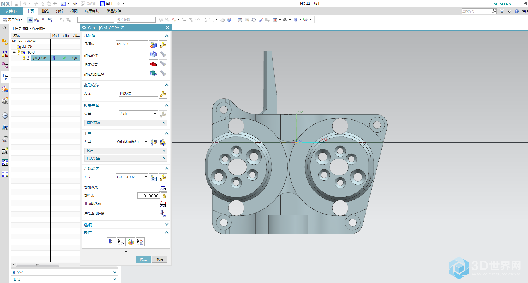Select QM_COP... operation in navigator
528x283 pixels.
(40, 58)
